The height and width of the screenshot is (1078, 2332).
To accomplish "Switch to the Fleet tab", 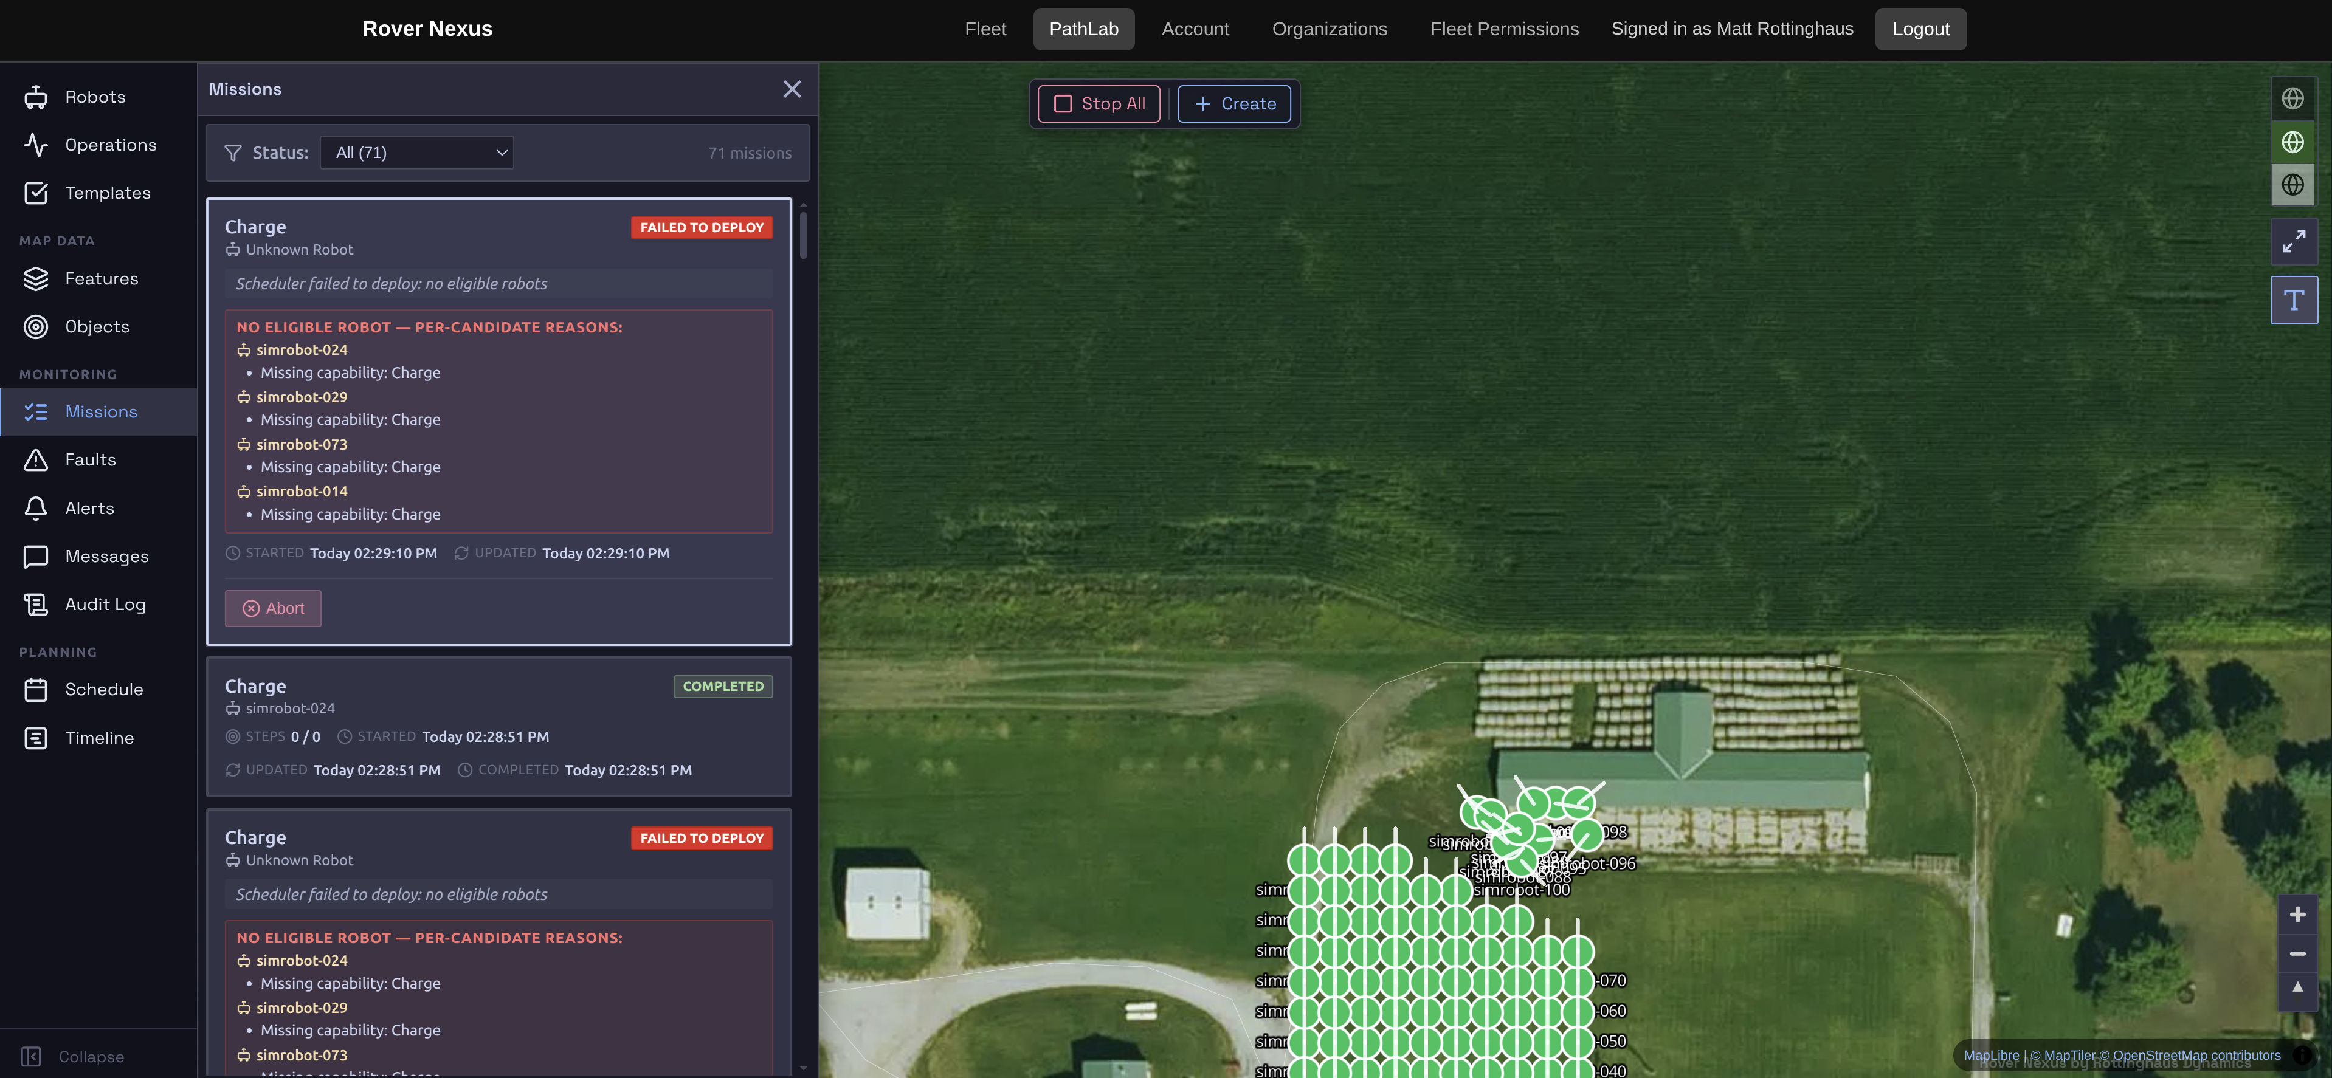I will pyautogui.click(x=985, y=29).
